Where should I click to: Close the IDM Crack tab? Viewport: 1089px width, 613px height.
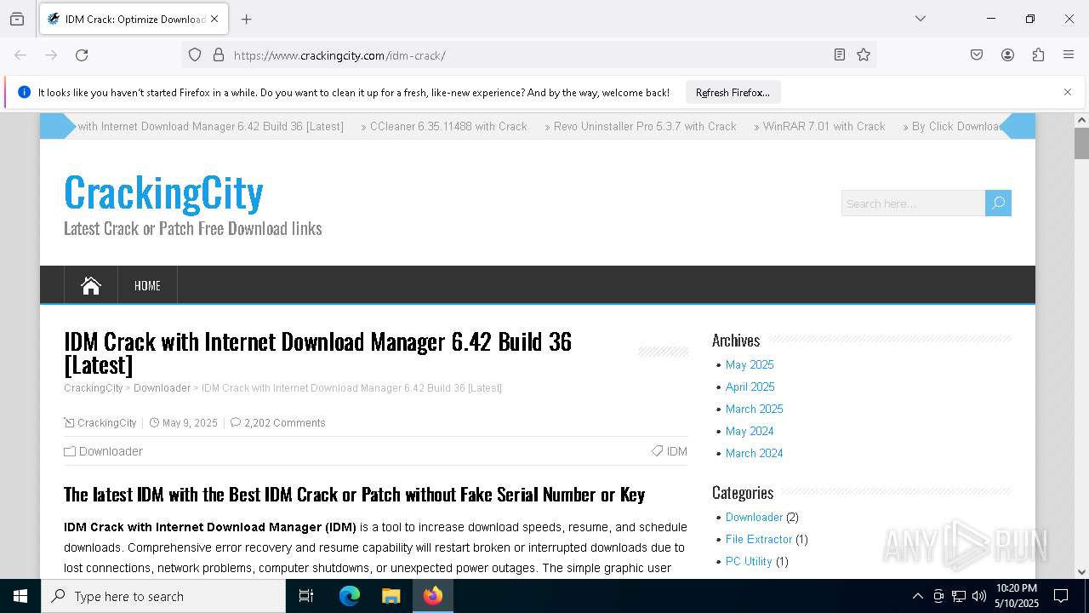point(214,19)
